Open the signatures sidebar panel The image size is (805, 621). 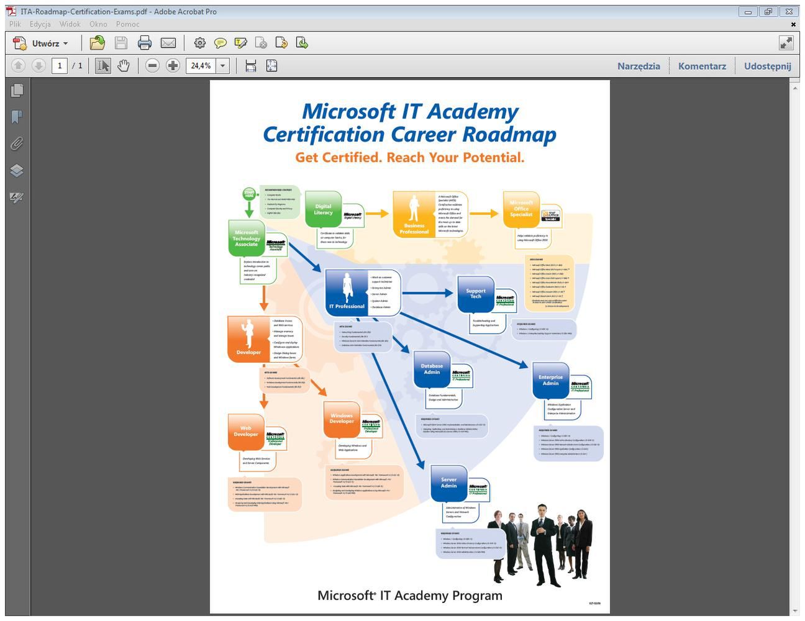(17, 197)
